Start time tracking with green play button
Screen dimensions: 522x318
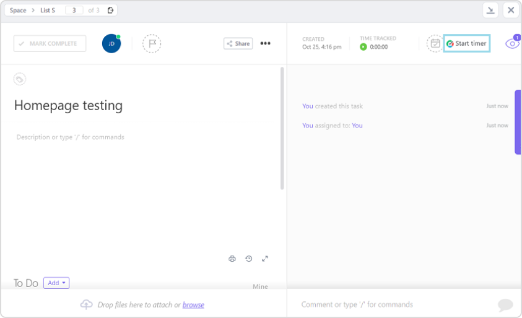click(363, 47)
